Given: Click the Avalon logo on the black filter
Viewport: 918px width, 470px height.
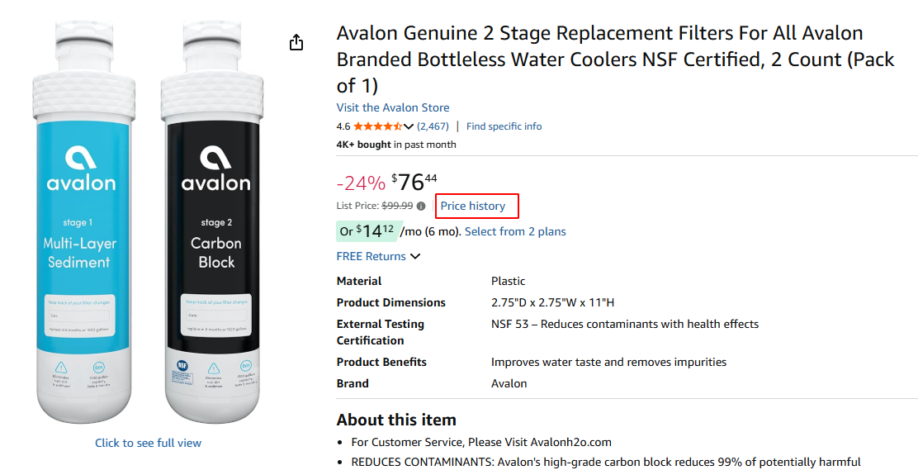Looking at the screenshot, I should 215,169.
